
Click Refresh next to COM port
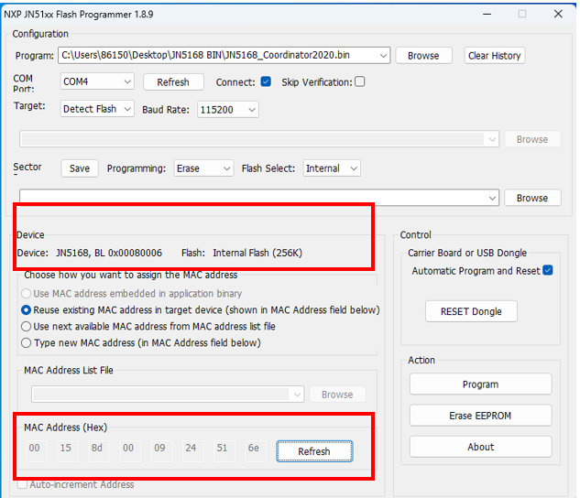pos(173,82)
